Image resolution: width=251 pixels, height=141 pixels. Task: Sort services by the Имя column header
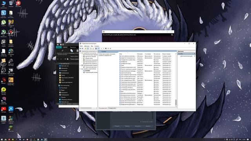coord(127,54)
